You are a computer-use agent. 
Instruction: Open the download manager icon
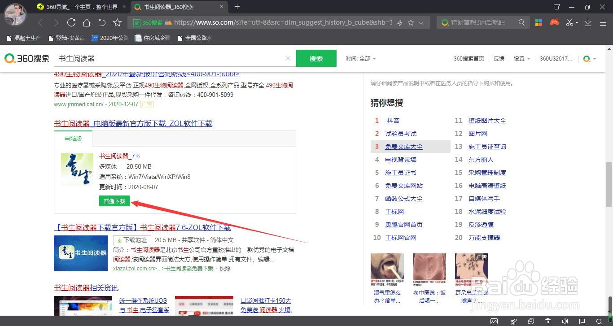(587, 22)
